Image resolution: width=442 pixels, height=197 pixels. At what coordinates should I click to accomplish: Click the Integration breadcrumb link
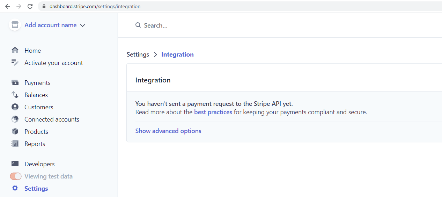(177, 54)
